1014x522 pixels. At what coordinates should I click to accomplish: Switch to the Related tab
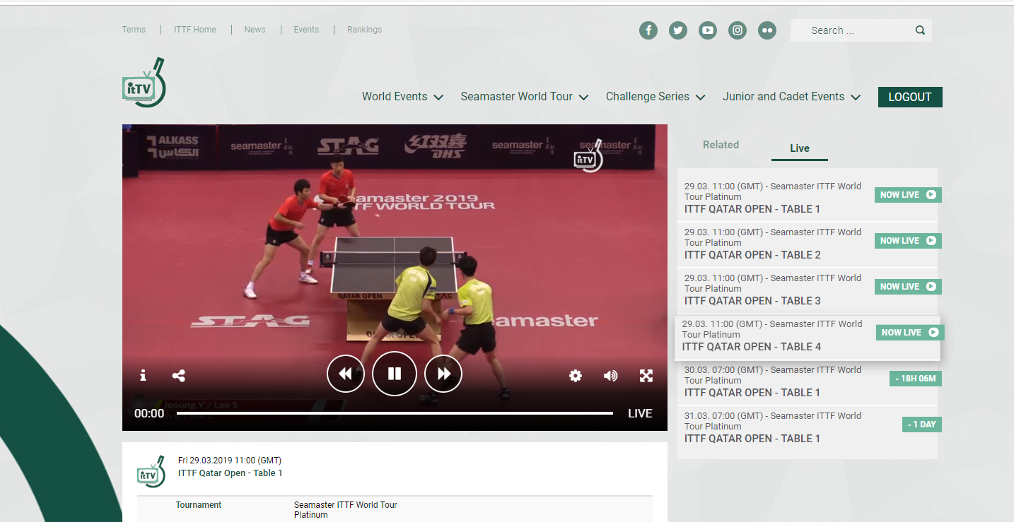[721, 145]
